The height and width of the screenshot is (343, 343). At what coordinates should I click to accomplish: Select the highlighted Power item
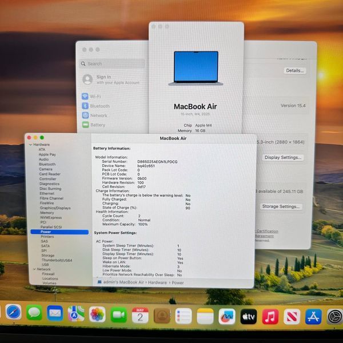[x=59, y=232]
